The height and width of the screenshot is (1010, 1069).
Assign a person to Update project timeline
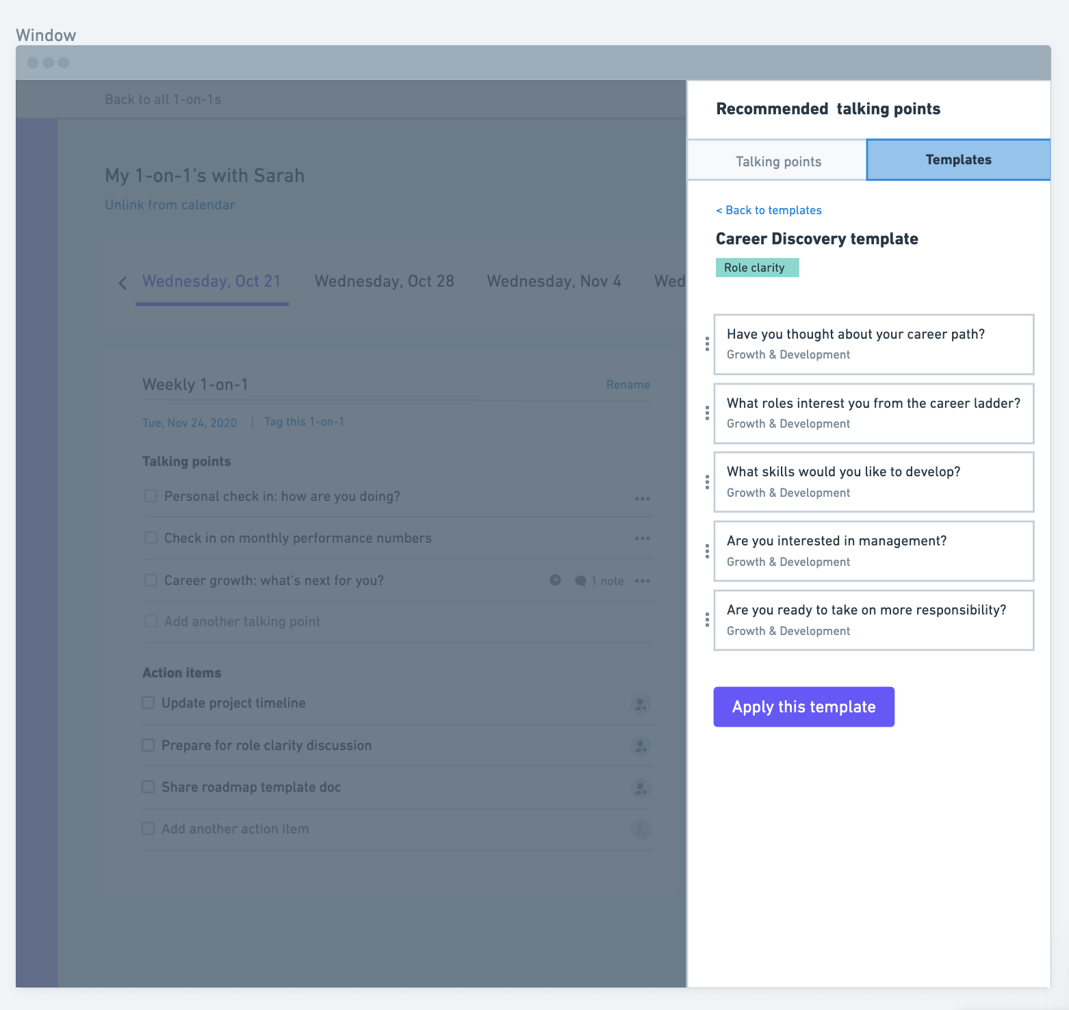pyautogui.click(x=641, y=705)
